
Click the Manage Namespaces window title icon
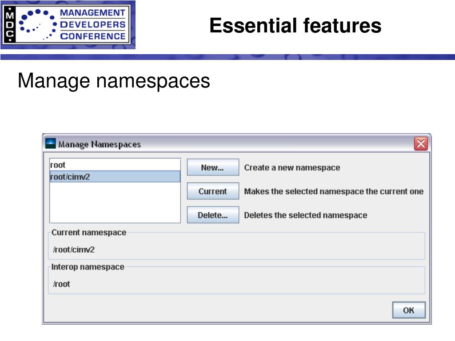51,143
